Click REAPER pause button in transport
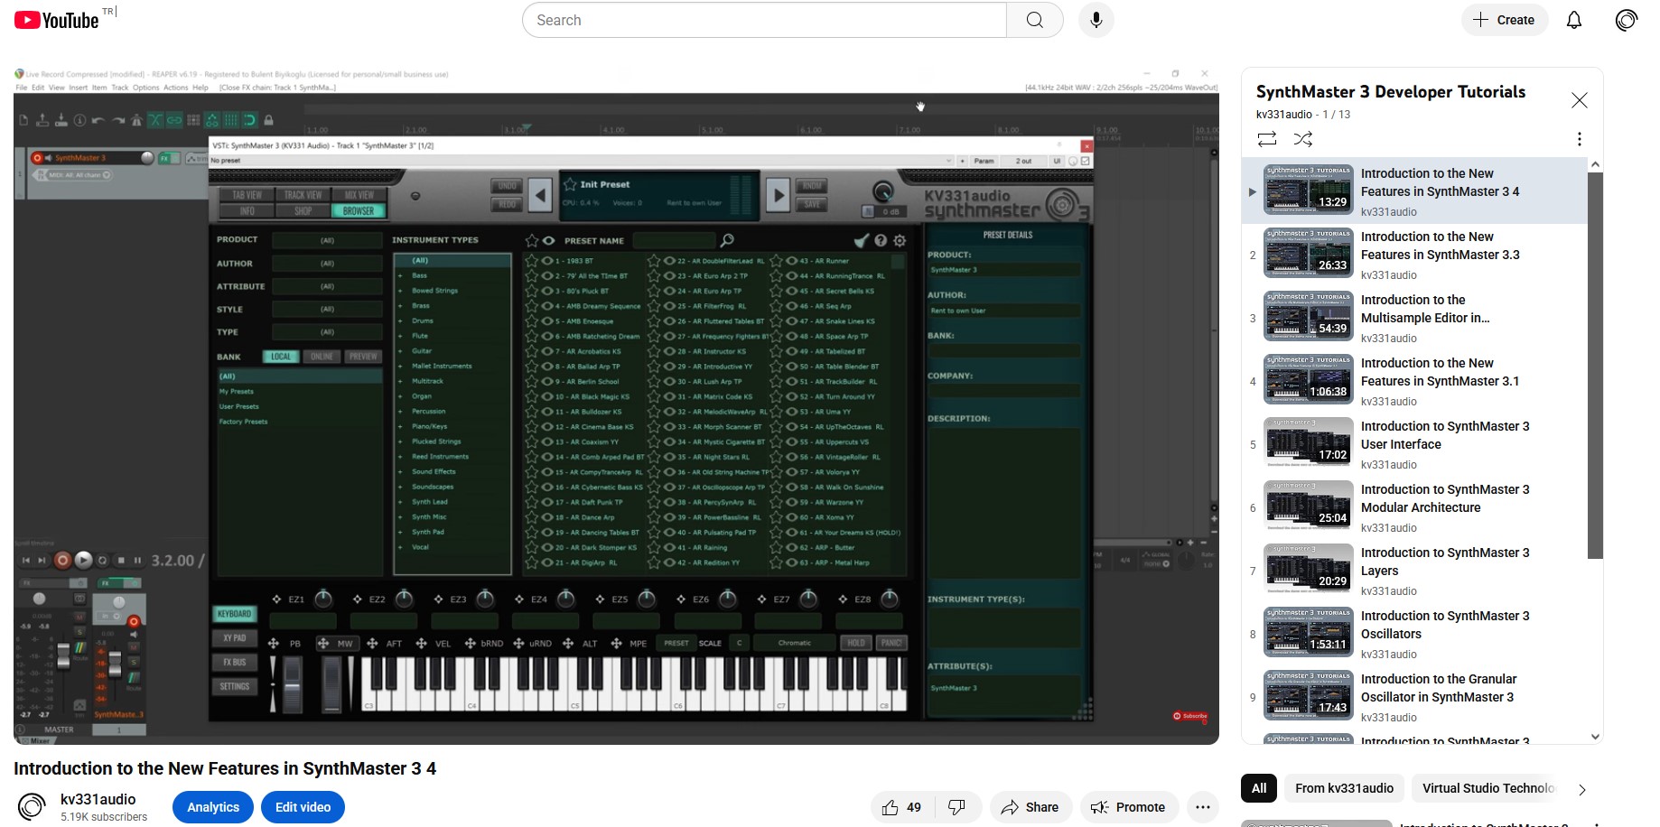The image size is (1660, 827). [x=137, y=561]
